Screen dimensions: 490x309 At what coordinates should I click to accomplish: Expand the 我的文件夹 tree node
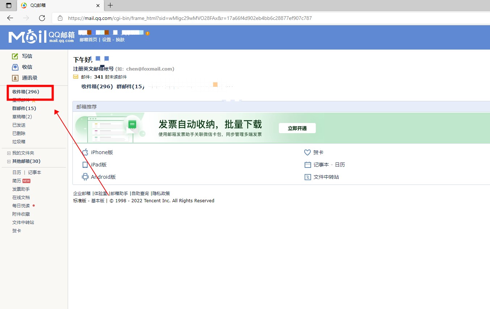pos(9,153)
